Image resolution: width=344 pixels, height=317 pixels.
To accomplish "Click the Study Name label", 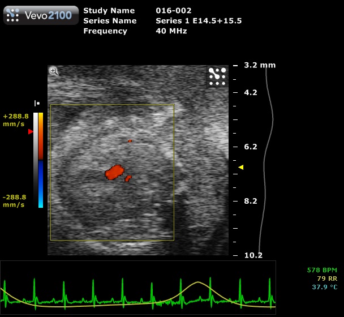I will pyautogui.click(x=109, y=10).
